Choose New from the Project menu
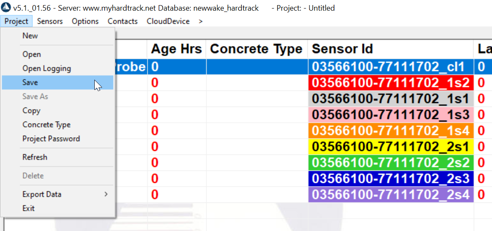Viewport: 492px width, 231px height. coord(58,36)
